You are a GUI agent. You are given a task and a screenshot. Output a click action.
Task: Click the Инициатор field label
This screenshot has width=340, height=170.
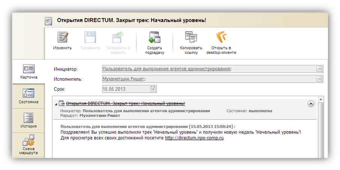tap(66, 69)
